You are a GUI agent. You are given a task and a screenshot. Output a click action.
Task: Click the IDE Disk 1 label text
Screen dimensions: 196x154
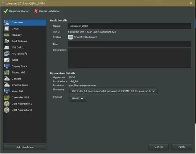click(x=18, y=48)
